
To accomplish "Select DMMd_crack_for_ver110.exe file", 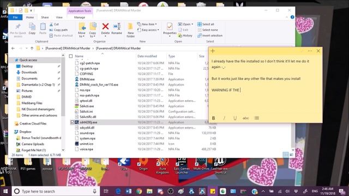I will (x=99, y=85).
